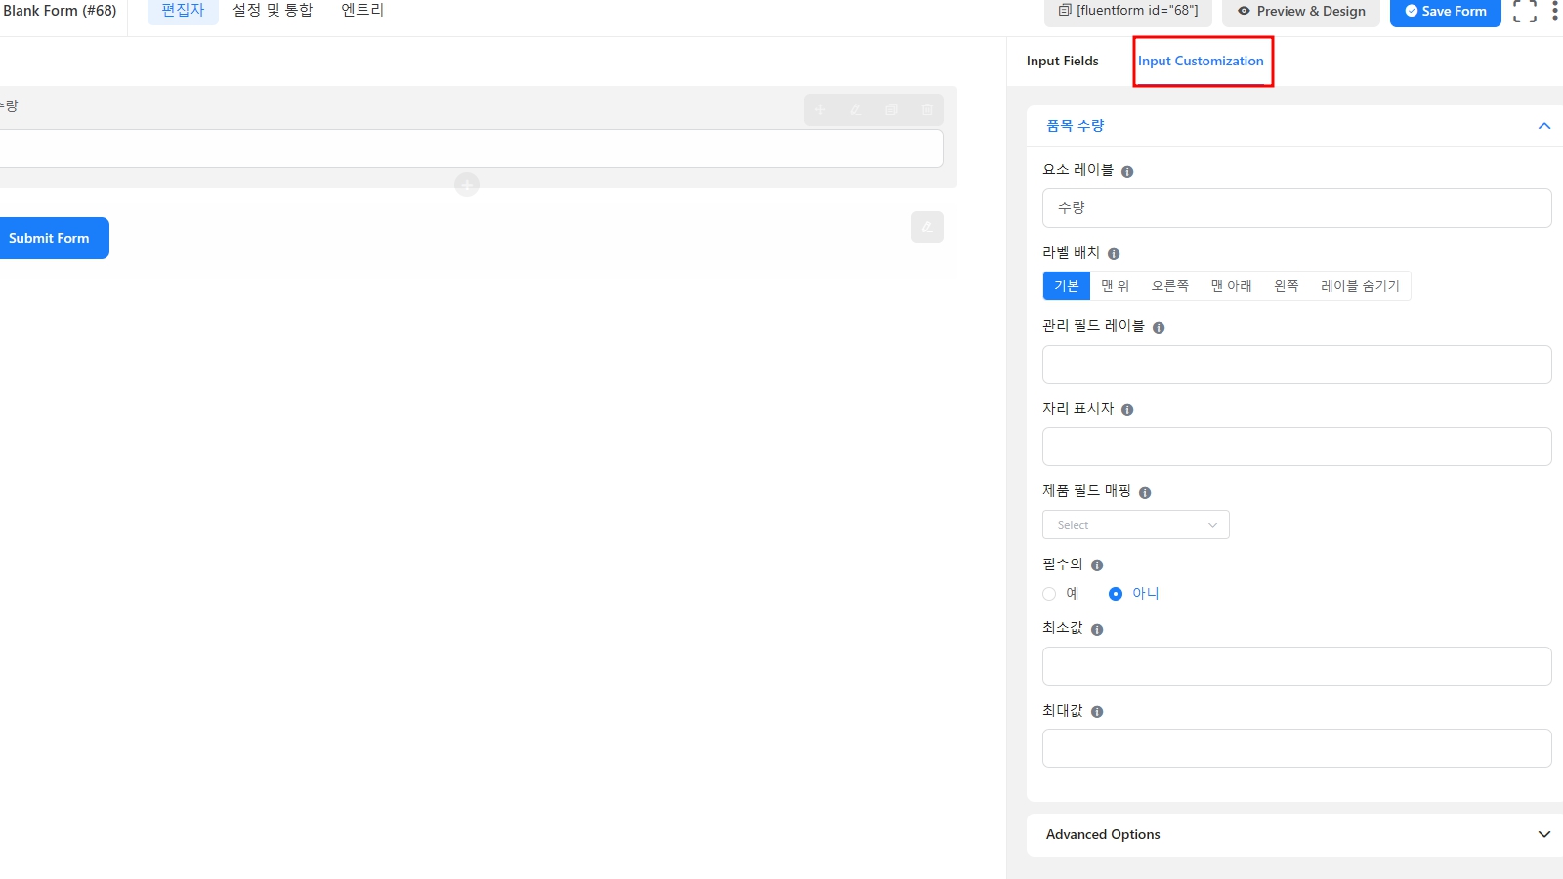Choose the 레이블 숨기기 label placement option
The height and width of the screenshot is (879, 1563).
point(1360,285)
